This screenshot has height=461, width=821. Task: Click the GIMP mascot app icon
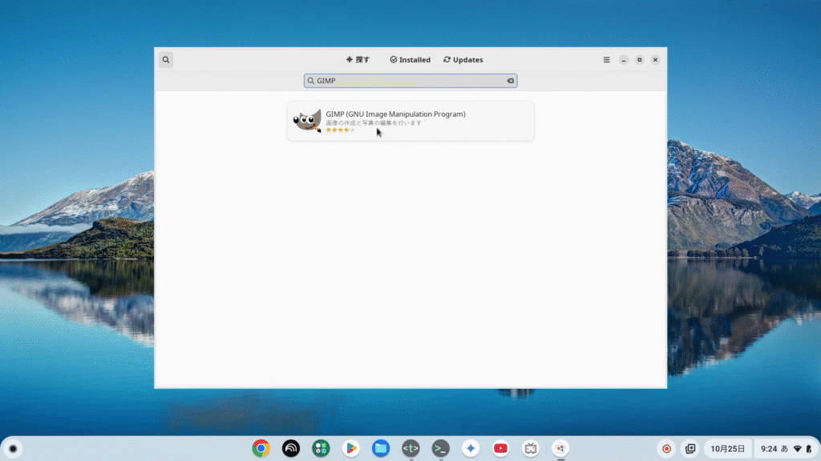[307, 121]
